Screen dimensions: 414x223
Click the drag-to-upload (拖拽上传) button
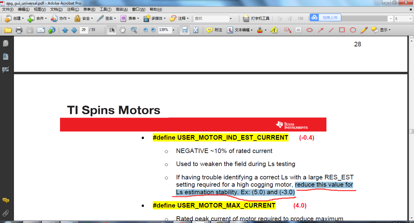tap(326, 18)
